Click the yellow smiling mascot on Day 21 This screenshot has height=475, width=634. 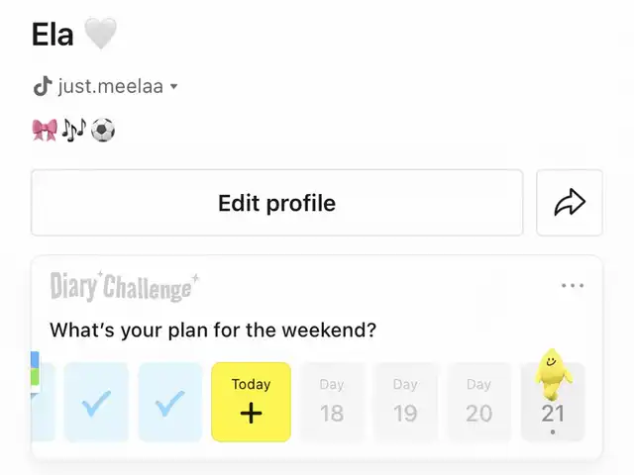coord(553,374)
